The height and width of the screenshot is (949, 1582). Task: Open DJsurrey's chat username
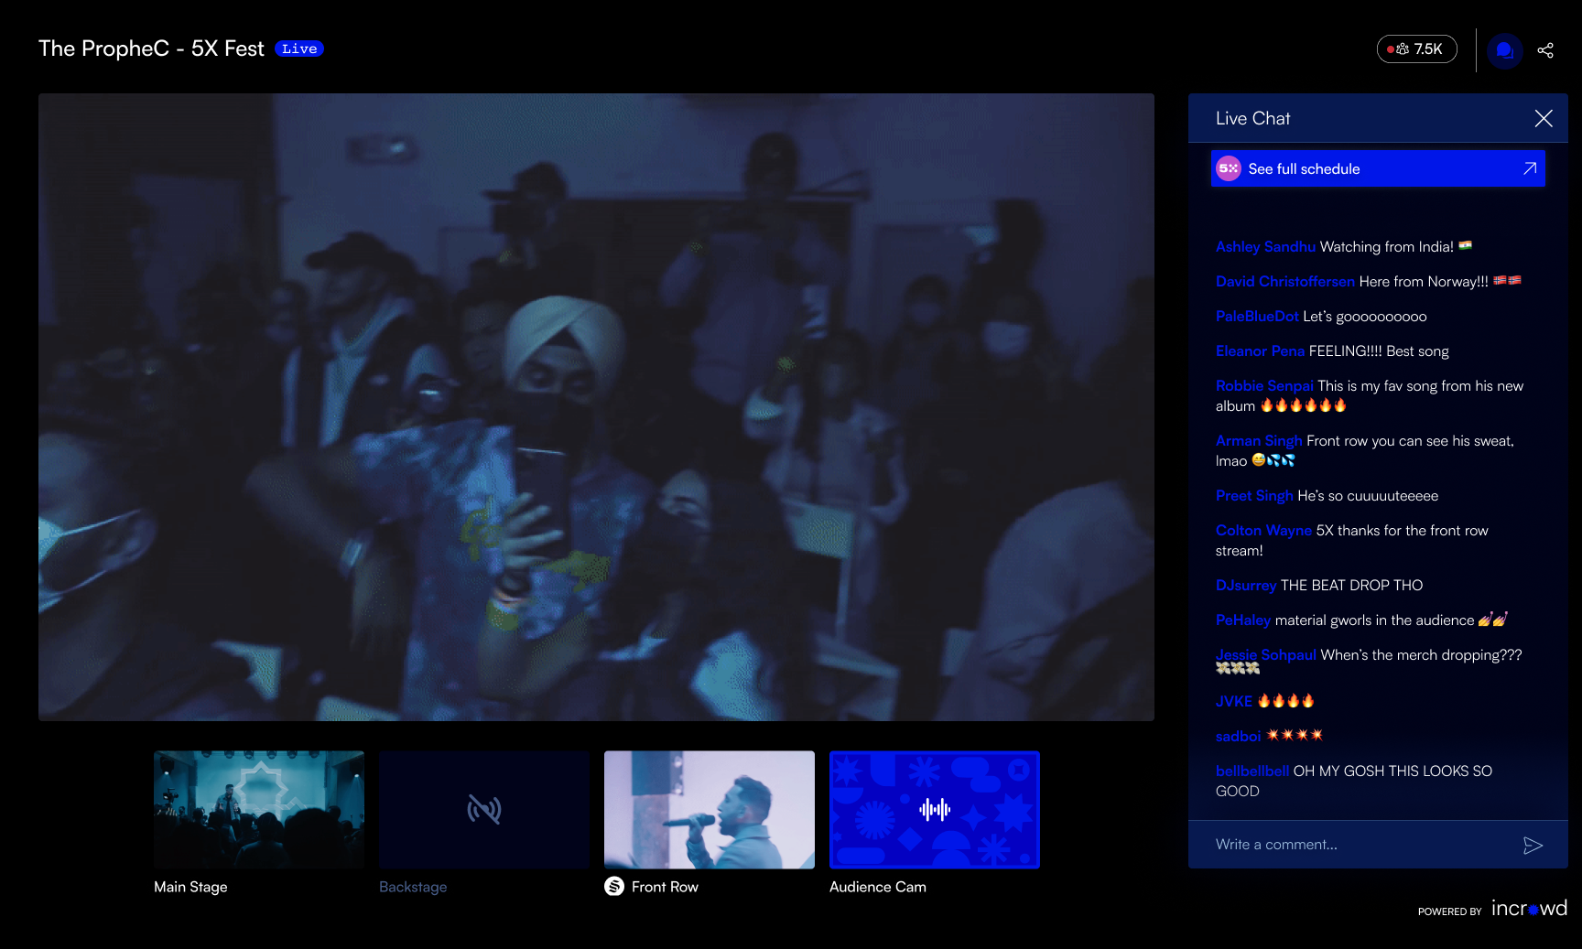coord(1246,586)
